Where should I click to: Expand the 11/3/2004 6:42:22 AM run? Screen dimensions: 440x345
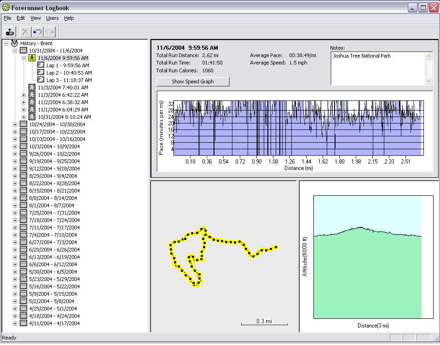[x=24, y=95]
